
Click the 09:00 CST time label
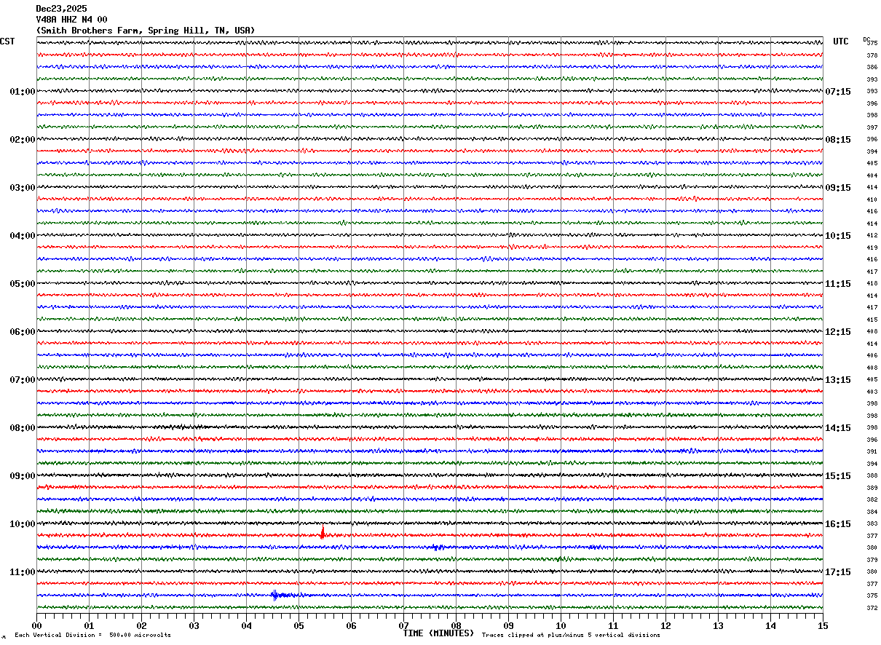(23, 476)
